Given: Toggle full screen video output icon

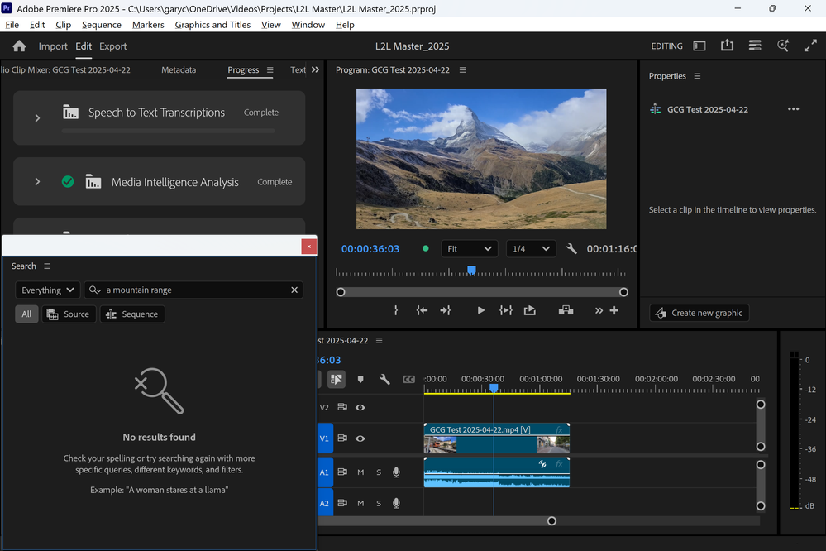Looking at the screenshot, I should point(810,46).
